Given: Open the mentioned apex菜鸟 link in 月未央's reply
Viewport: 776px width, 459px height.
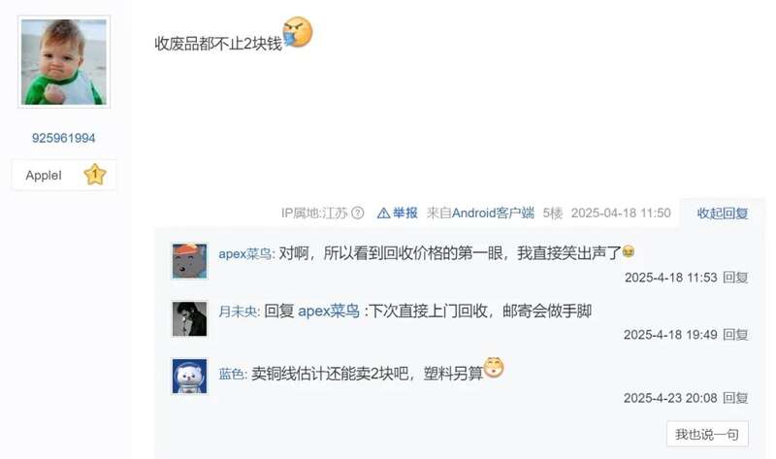Looking at the screenshot, I should [x=329, y=311].
